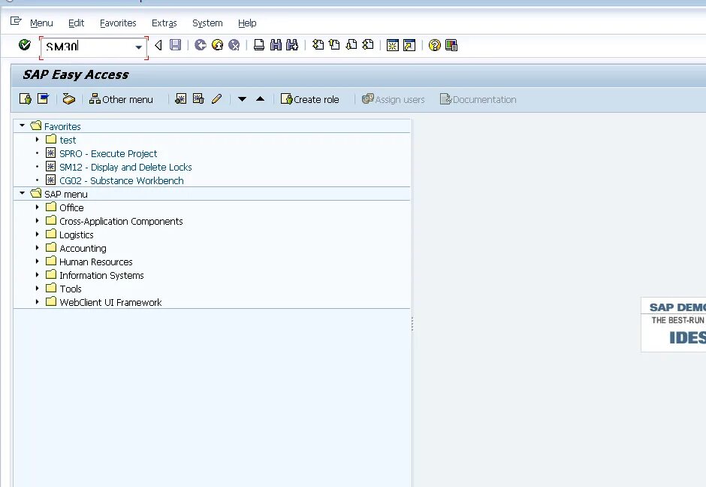The image size is (706, 487).
Task: Click the Cancel icon
Action: 234,45
